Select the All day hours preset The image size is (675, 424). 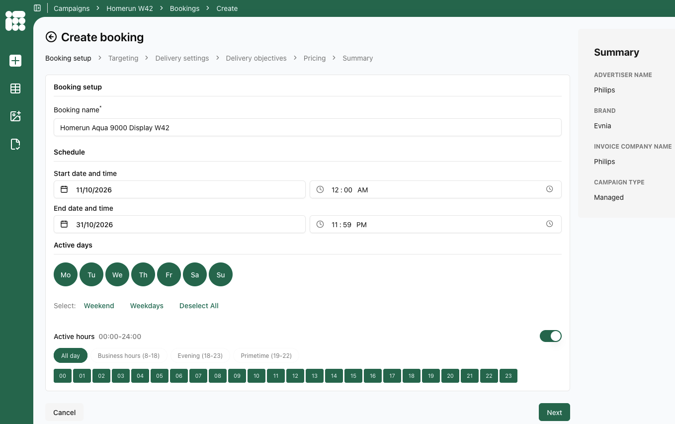[71, 355]
